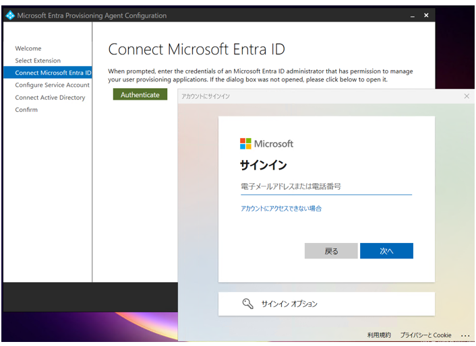Go to Connect Active Directory step
The width and height of the screenshot is (476, 346).
point(50,98)
